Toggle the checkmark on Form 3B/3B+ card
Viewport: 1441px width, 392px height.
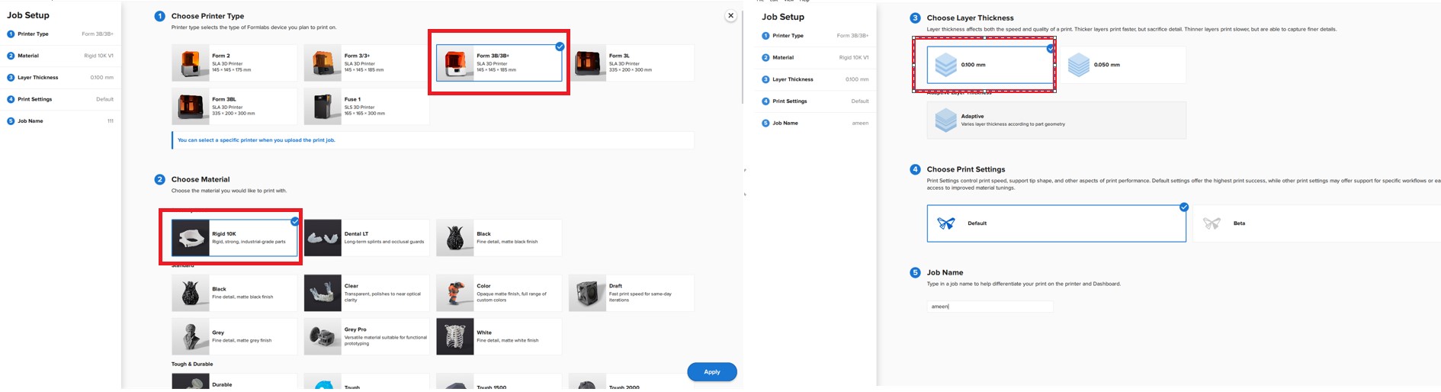click(560, 47)
